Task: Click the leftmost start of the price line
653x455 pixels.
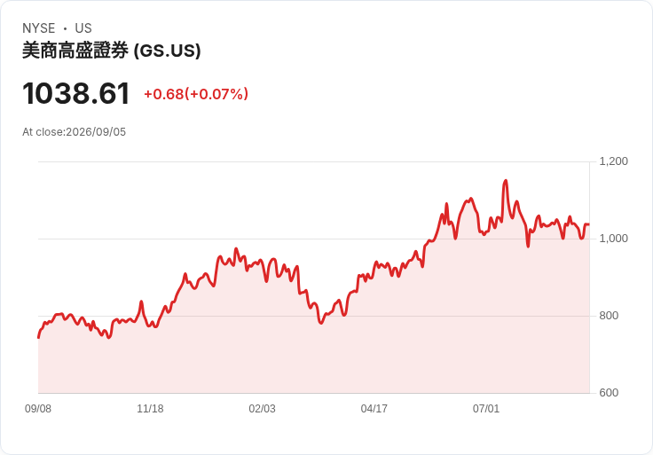Action: [39, 338]
